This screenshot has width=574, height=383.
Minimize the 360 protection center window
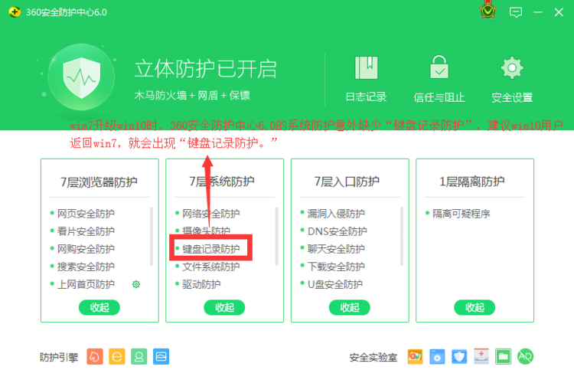538,12
